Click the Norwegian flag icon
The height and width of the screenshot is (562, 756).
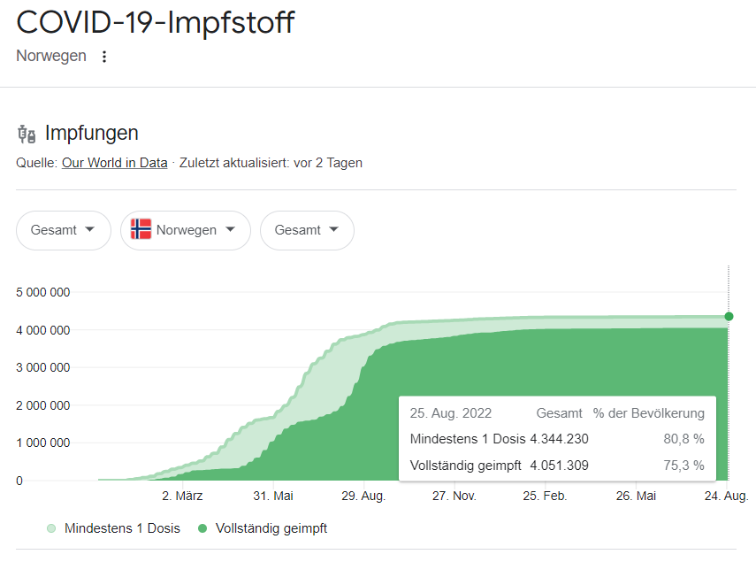tap(141, 229)
